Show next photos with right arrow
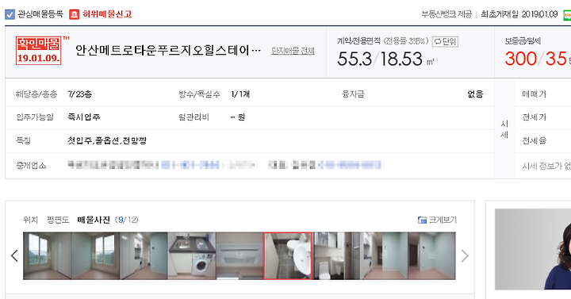This screenshot has width=571, height=299. (465, 255)
